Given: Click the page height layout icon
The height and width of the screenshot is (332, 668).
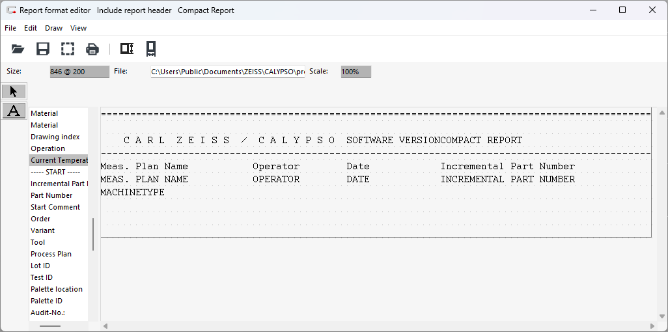Looking at the screenshot, I should point(151,49).
